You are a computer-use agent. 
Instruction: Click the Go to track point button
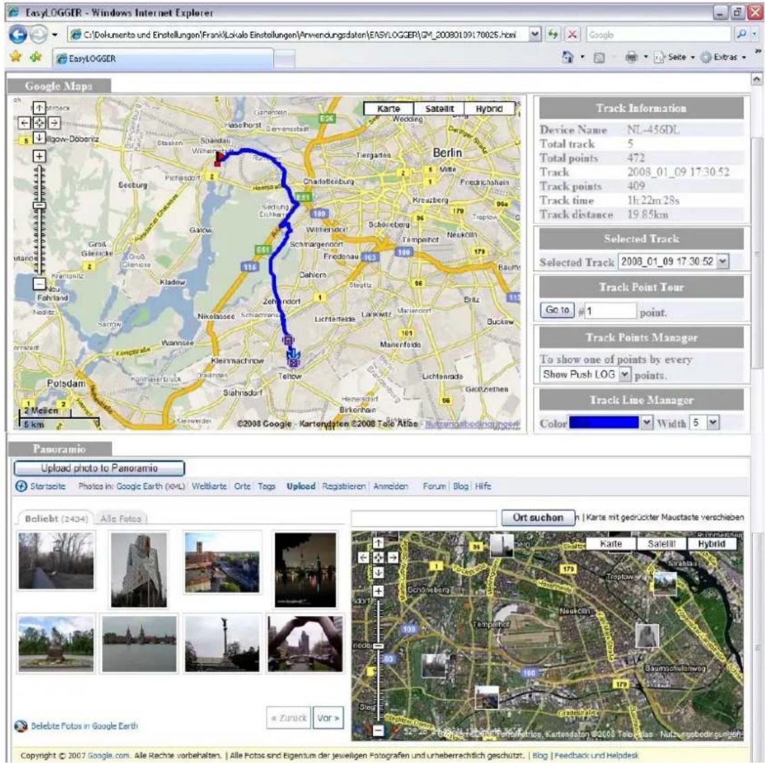coord(557,310)
